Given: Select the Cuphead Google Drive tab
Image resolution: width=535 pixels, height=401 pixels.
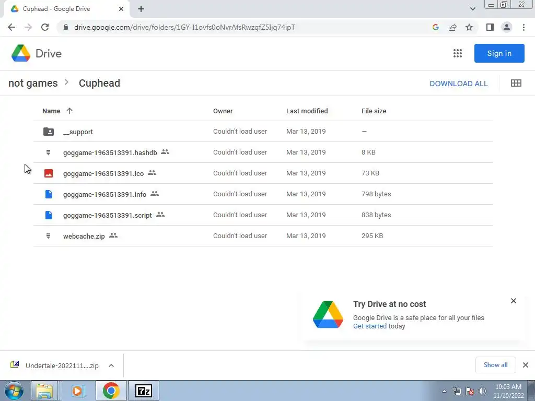Looking at the screenshot, I should (x=66, y=9).
